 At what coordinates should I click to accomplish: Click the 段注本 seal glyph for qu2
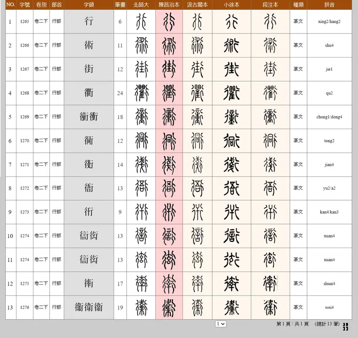click(x=270, y=93)
